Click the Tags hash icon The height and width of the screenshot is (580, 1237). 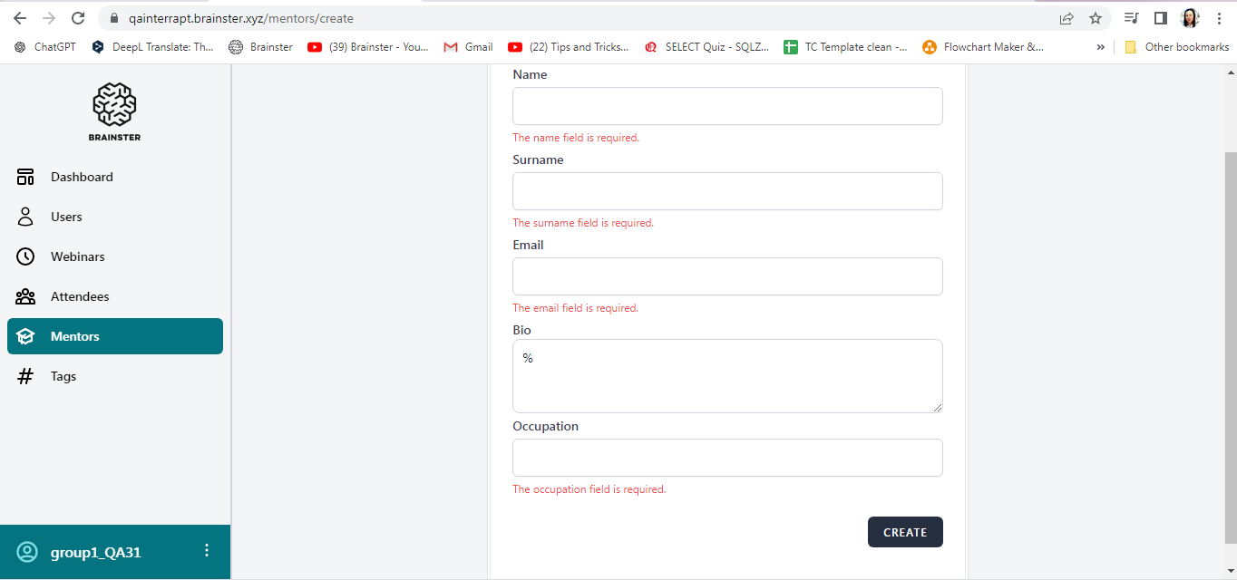pos(25,376)
